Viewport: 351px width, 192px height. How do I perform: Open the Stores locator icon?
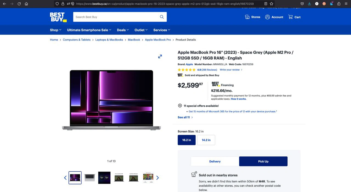click(x=247, y=17)
